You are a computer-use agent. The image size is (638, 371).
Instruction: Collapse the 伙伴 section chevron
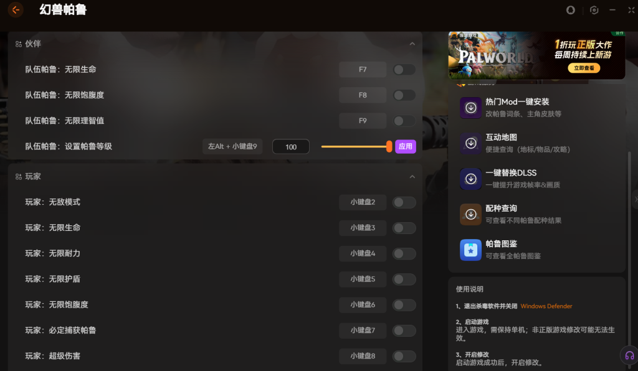[x=412, y=44]
